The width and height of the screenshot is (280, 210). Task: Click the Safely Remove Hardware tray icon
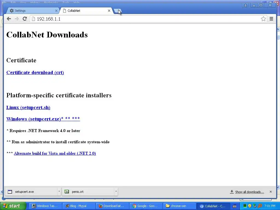(x=255, y=206)
